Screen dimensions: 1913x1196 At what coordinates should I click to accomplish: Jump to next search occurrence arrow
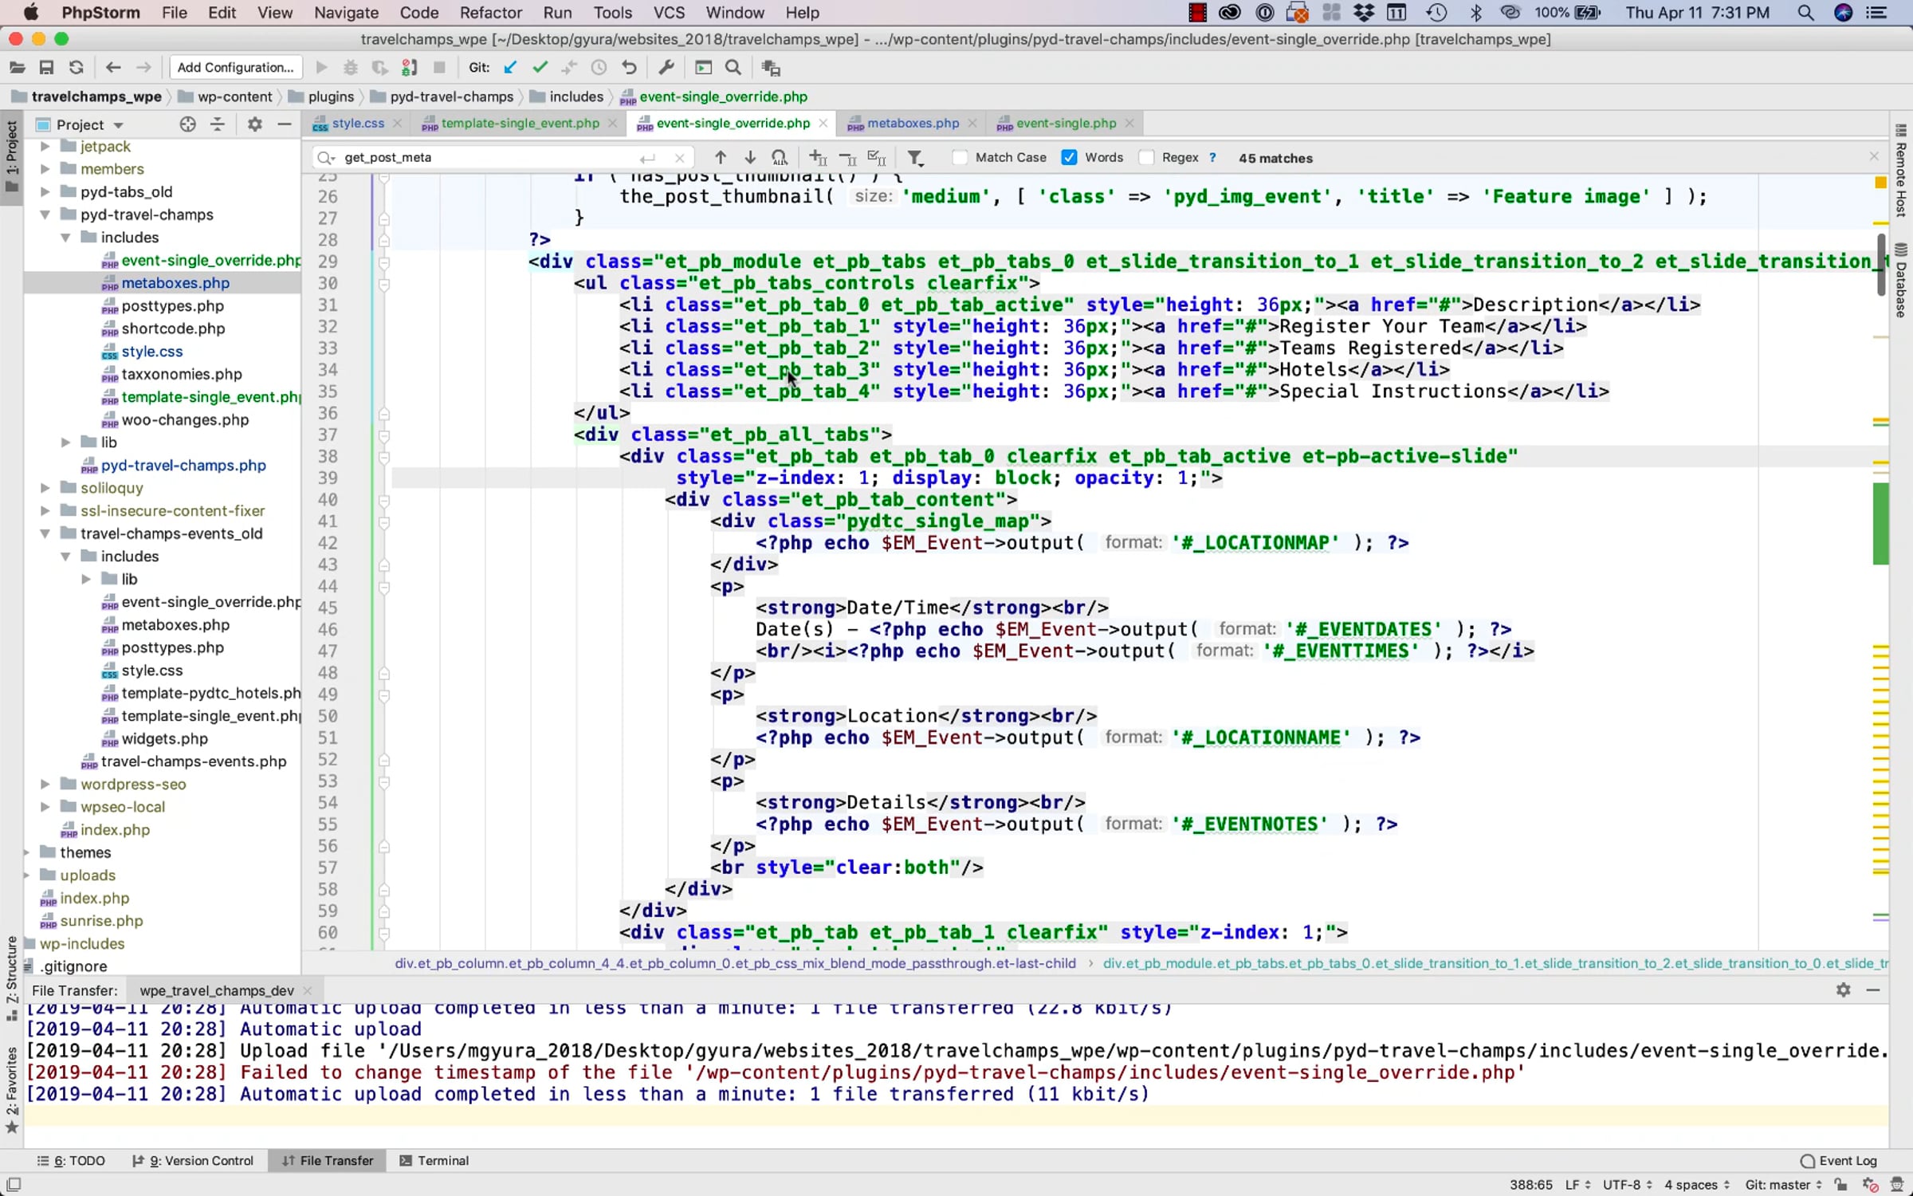tap(749, 158)
